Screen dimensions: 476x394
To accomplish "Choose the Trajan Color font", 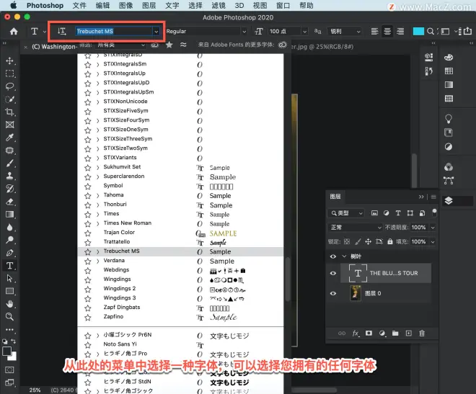I will (180, 233).
